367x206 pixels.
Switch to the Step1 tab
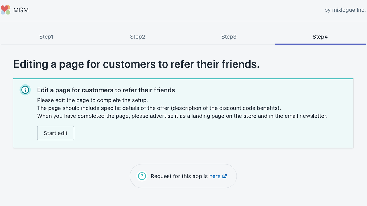click(x=46, y=37)
